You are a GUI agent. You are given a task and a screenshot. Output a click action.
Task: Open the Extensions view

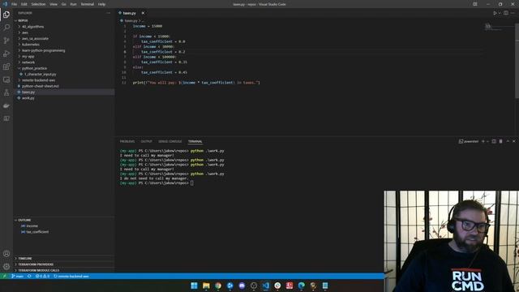click(6, 67)
